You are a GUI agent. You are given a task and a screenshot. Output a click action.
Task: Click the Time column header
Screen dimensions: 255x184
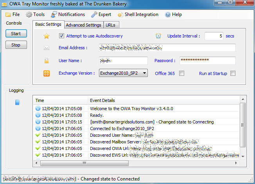tap(61, 100)
